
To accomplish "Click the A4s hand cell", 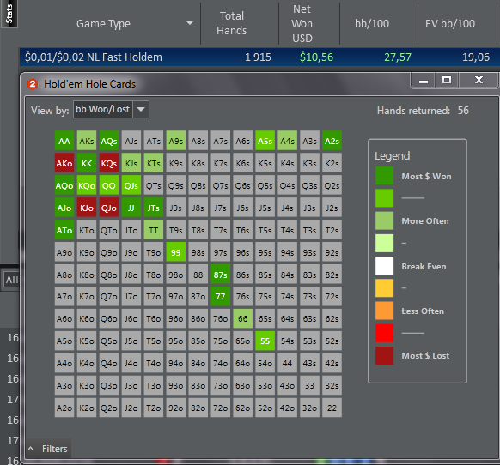I will pyautogui.click(x=287, y=141).
